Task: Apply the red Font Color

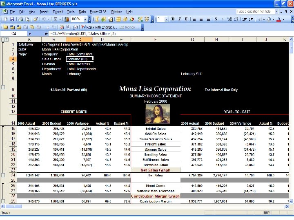Action: pyautogui.click(x=279, y=19)
